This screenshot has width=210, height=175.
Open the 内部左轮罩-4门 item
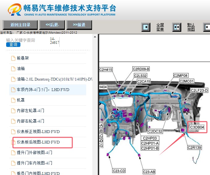click(x=30, y=110)
